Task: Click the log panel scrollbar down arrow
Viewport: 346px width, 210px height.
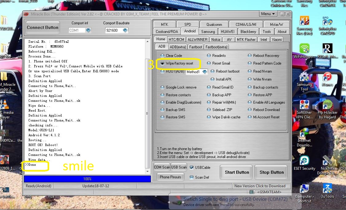Action: click(x=147, y=172)
